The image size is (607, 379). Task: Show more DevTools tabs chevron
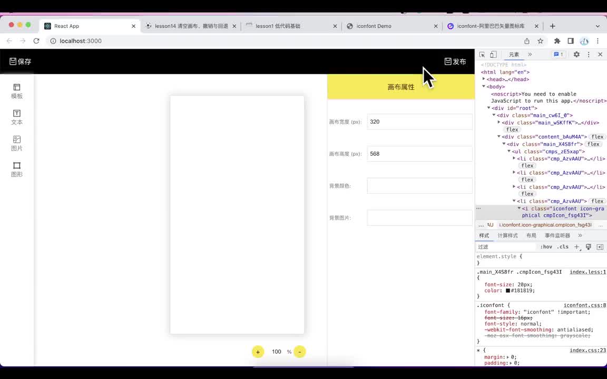coord(530,55)
